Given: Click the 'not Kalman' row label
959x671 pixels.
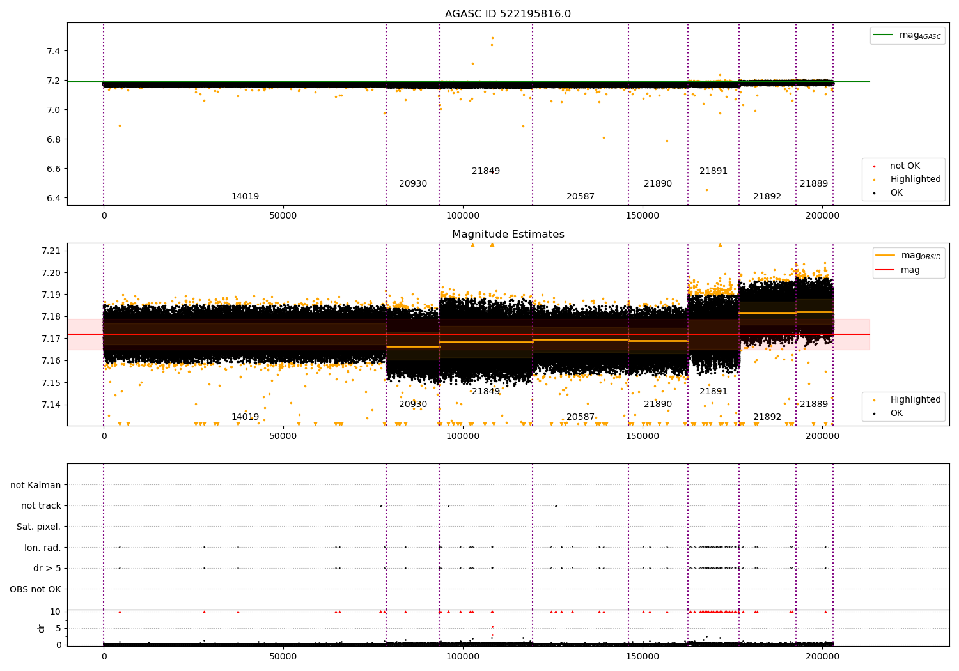Looking at the screenshot, I should point(36,485).
